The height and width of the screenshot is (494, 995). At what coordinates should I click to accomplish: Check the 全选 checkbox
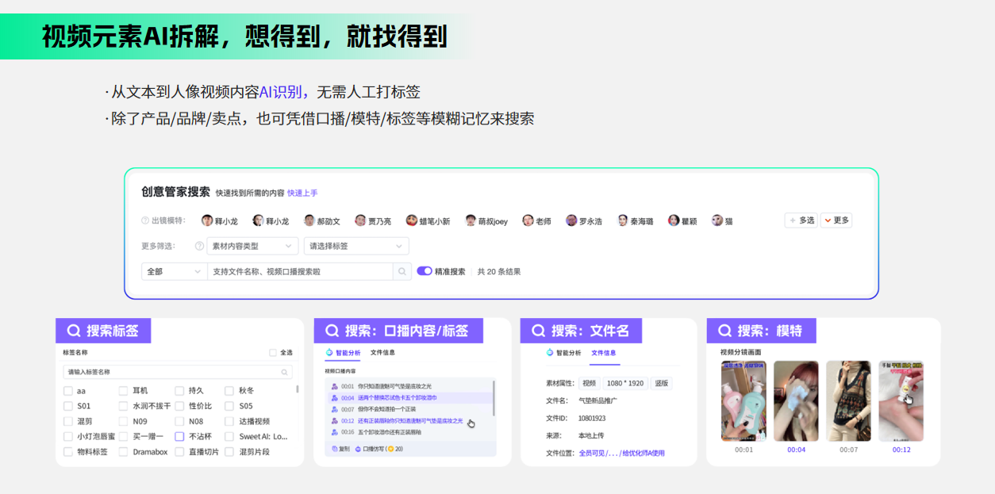pos(273,353)
